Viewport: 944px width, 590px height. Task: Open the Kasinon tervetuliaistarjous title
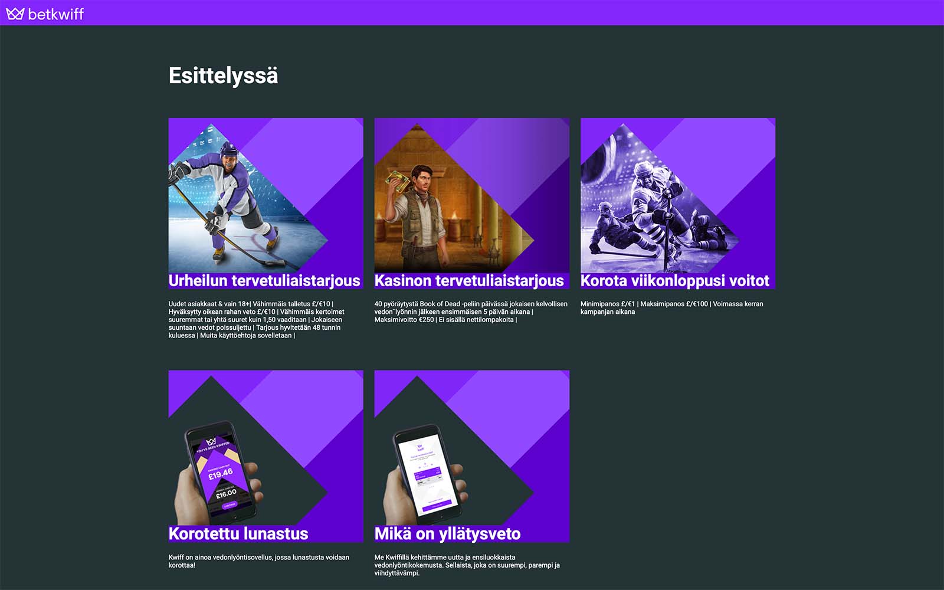coord(469,281)
